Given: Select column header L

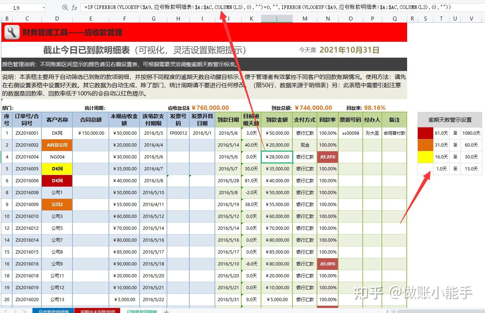Looking at the screenshot, I should pyautogui.click(x=277, y=19).
